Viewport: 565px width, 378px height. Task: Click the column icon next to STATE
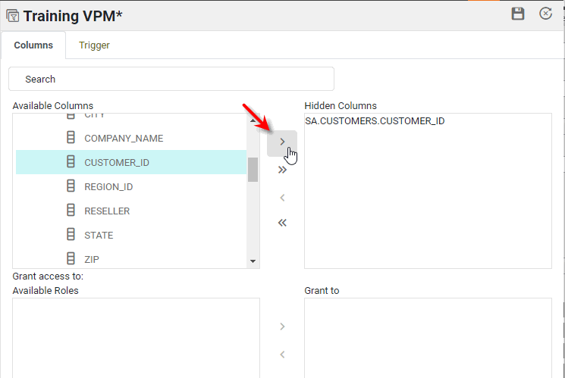click(x=71, y=235)
